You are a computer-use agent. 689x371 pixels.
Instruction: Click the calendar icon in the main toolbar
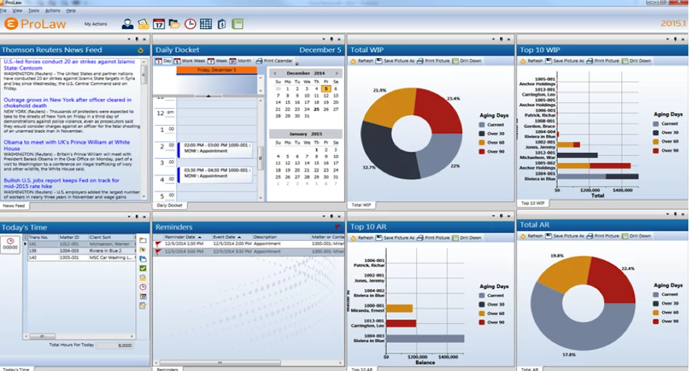pos(159,24)
